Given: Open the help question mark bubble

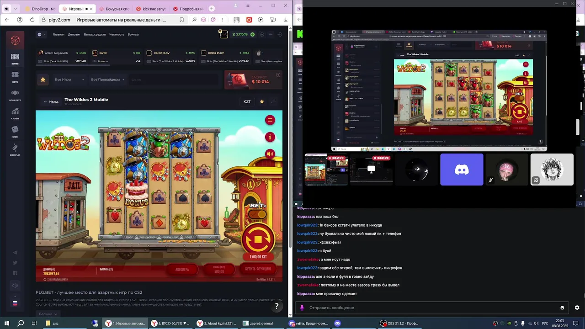Looking at the screenshot, I should (x=276, y=307).
